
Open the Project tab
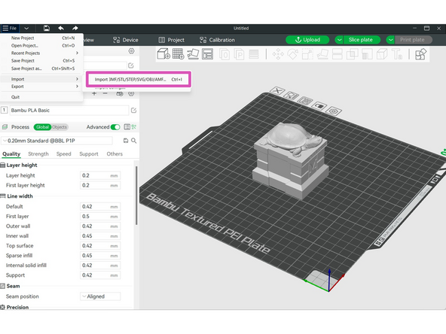[172, 40]
